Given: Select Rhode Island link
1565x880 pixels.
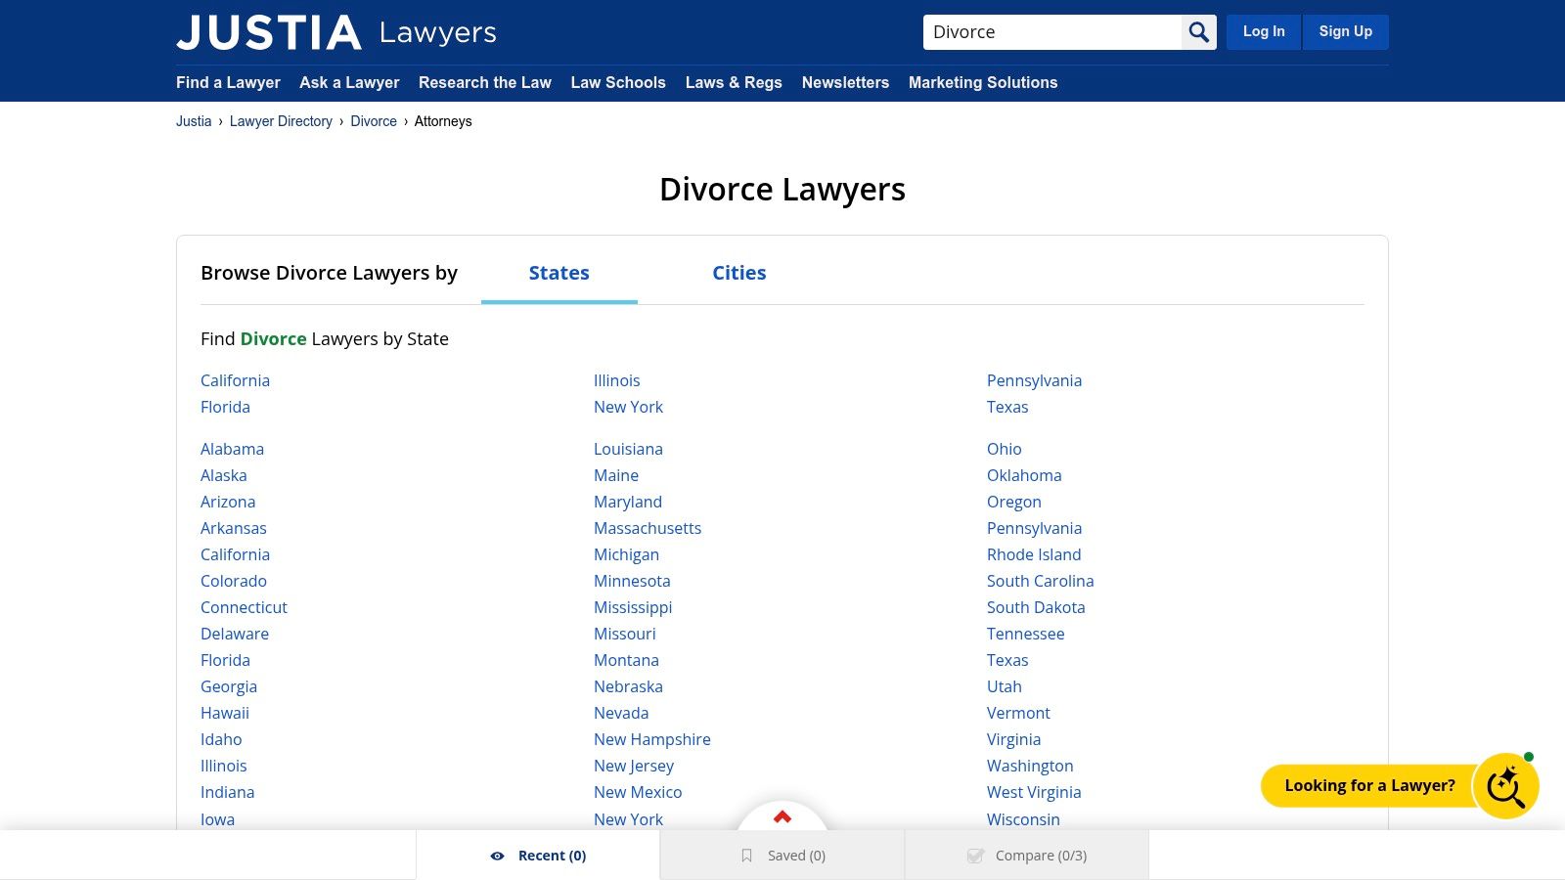Looking at the screenshot, I should click(1034, 554).
